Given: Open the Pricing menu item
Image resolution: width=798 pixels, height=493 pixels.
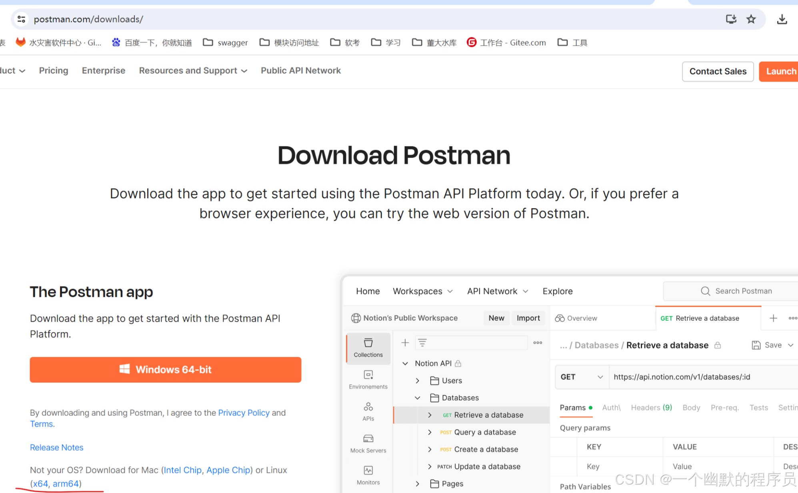Looking at the screenshot, I should (x=54, y=70).
